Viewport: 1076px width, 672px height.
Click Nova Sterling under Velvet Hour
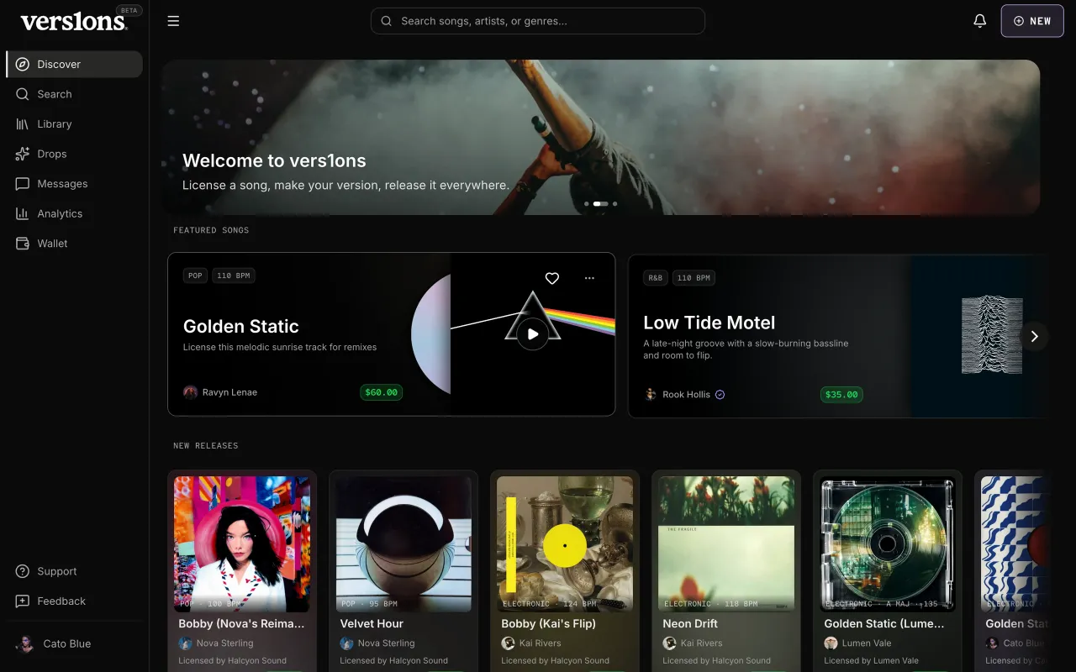pyautogui.click(x=387, y=643)
